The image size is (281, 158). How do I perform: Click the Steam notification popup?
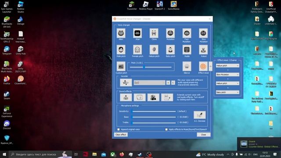click(x=259, y=144)
